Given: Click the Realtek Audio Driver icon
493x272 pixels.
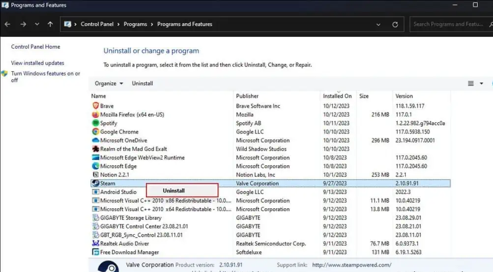Looking at the screenshot, I should (x=95, y=244).
